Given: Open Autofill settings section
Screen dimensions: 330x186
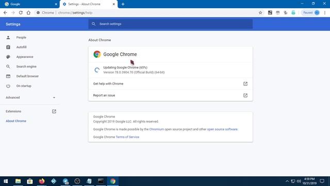Looking at the screenshot, I should pos(21,47).
